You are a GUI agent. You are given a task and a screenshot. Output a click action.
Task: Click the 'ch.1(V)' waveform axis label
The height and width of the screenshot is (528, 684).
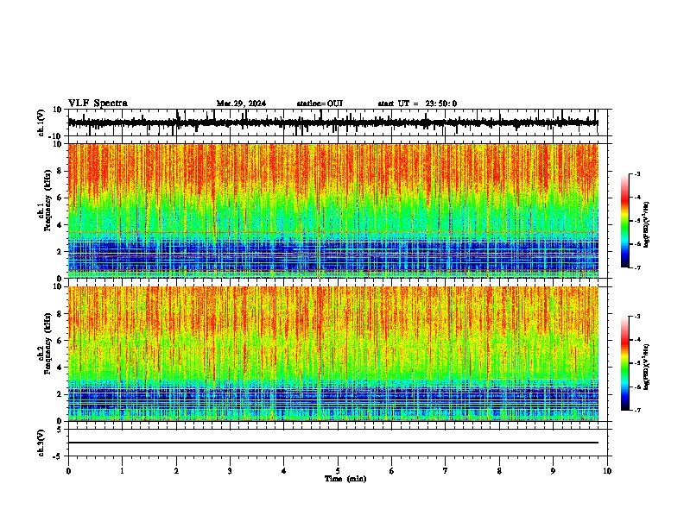(41, 123)
